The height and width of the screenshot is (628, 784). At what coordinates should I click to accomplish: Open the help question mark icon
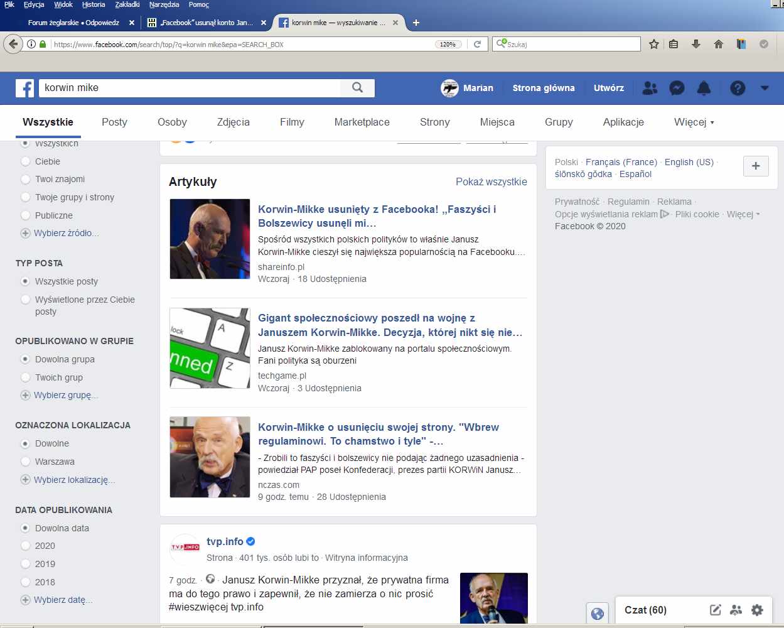738,88
